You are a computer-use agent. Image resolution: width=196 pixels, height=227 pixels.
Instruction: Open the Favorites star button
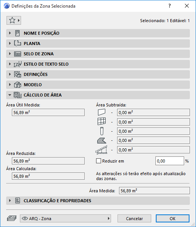coord(14,21)
